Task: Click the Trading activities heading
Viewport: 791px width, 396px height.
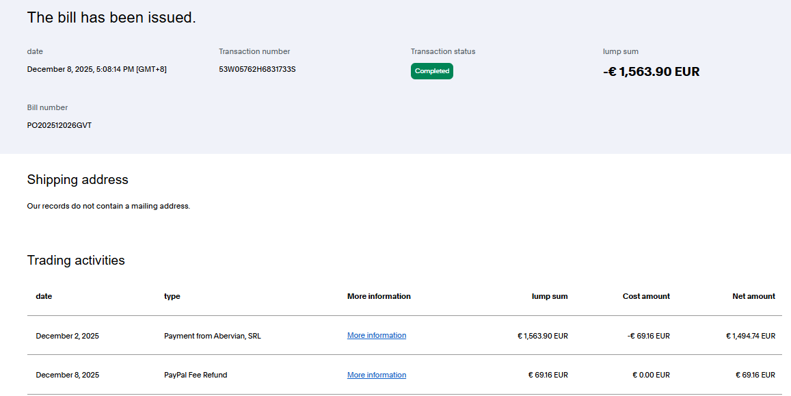Action: [76, 261]
